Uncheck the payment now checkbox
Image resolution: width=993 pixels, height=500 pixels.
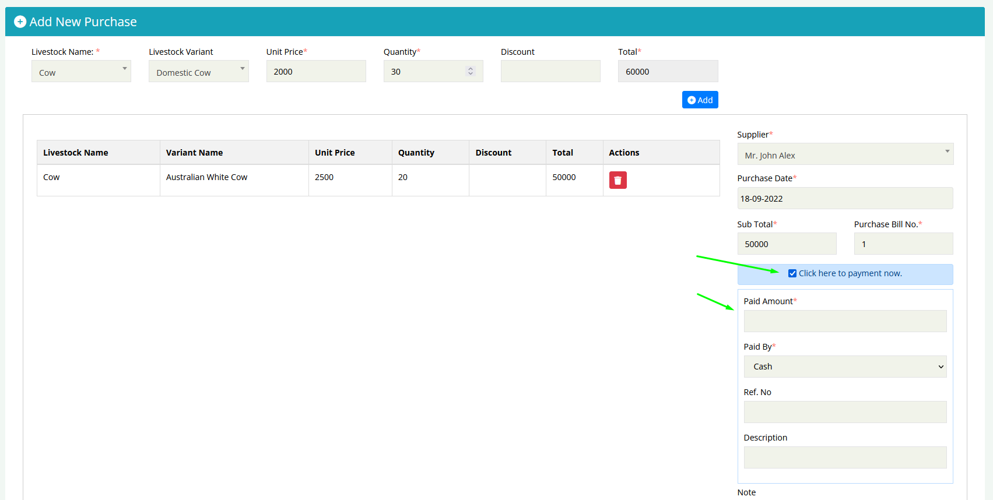(792, 273)
